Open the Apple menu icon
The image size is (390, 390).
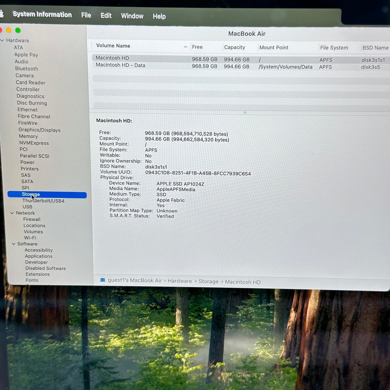(x=1, y=13)
